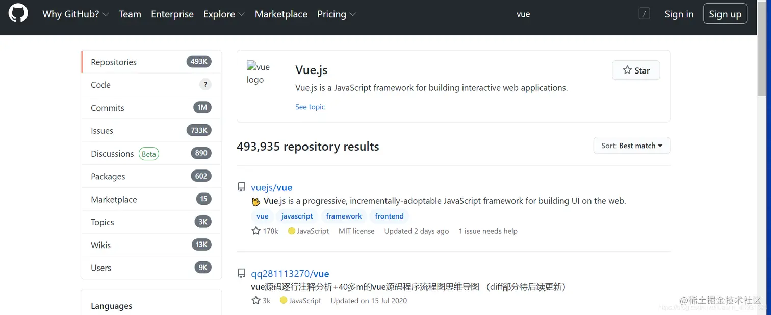Screen dimensions: 771x315
Task: Click the vue logo image placeholder
Action: 259,73
